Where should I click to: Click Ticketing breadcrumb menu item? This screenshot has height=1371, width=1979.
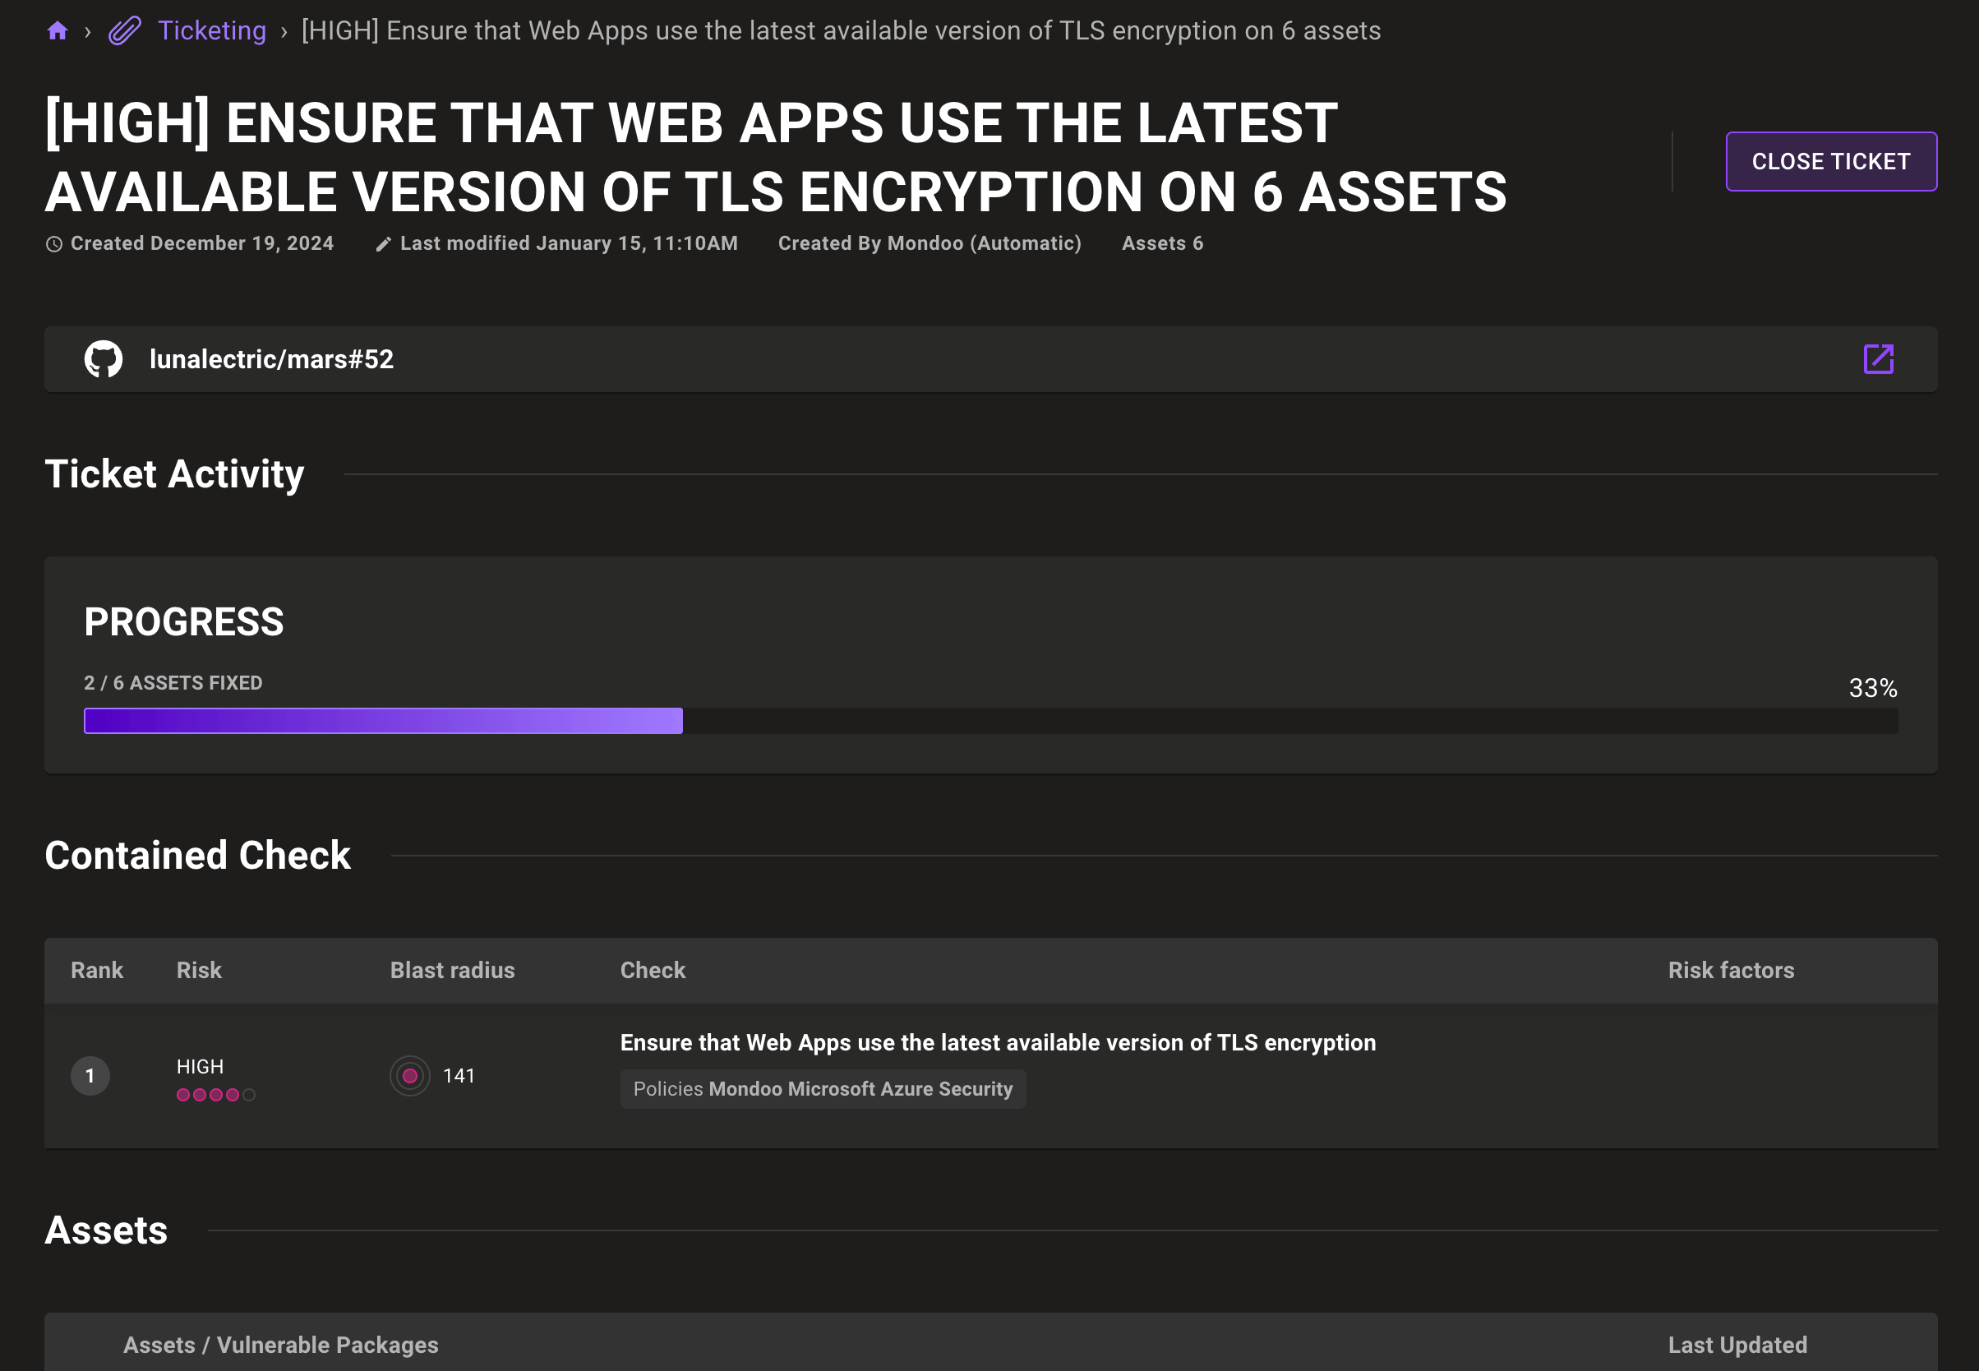[x=210, y=29]
